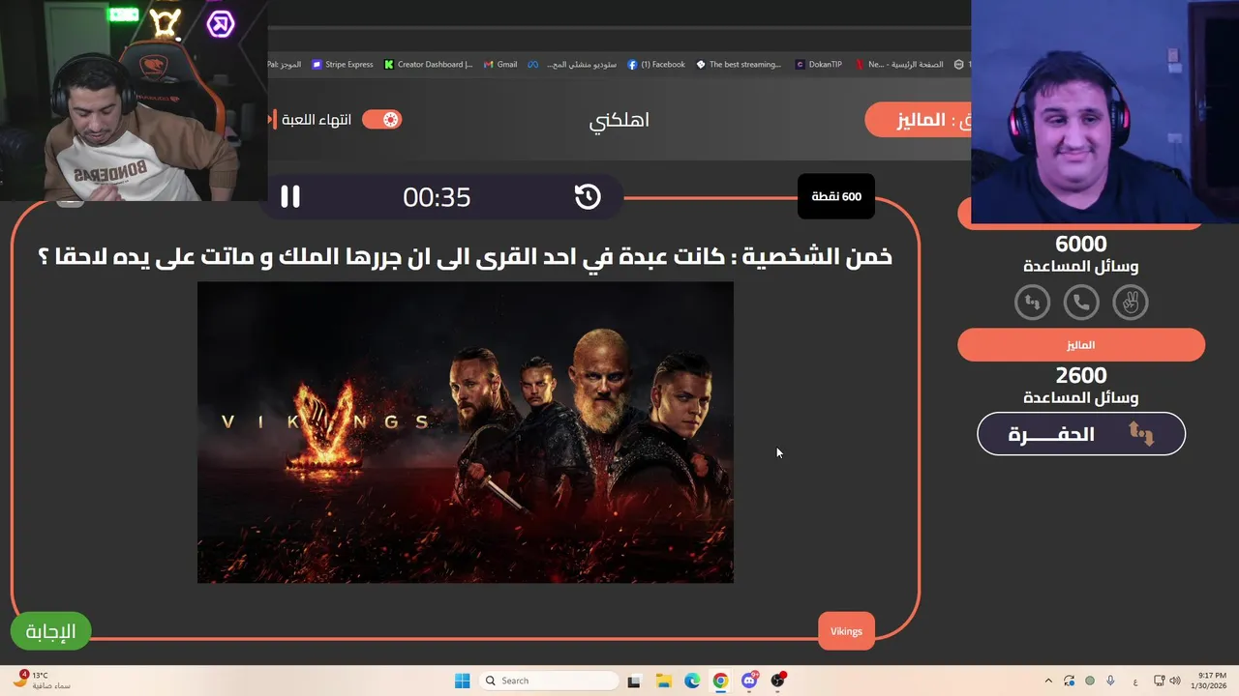Open Task View on the taskbar
The image size is (1239, 696).
tap(634, 681)
